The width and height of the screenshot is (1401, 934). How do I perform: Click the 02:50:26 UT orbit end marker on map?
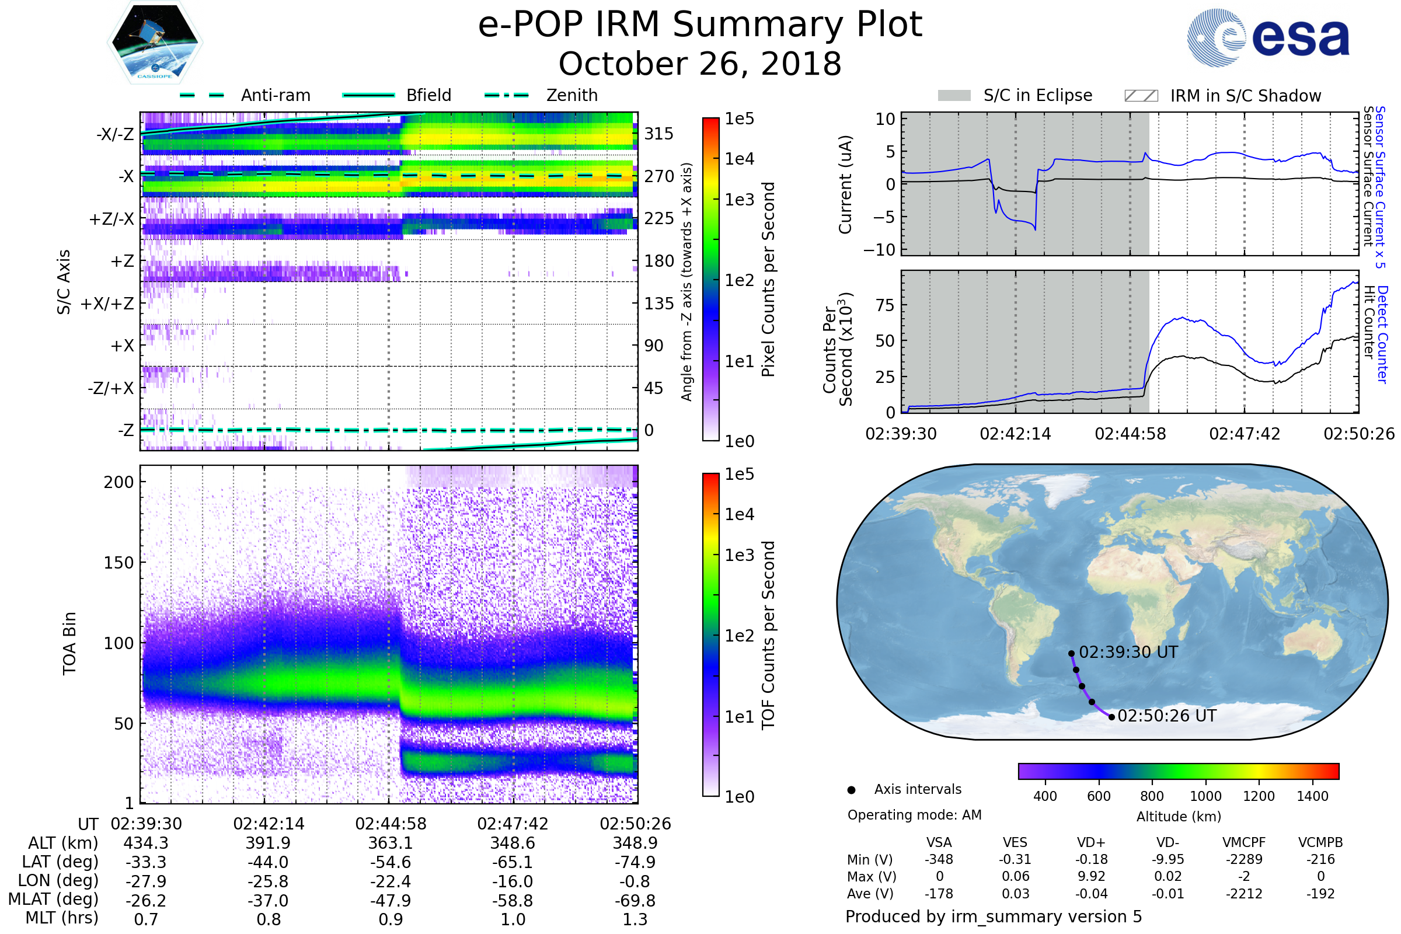(x=1111, y=717)
